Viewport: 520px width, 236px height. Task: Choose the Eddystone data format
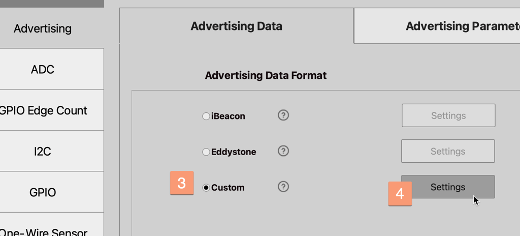pyautogui.click(x=206, y=152)
